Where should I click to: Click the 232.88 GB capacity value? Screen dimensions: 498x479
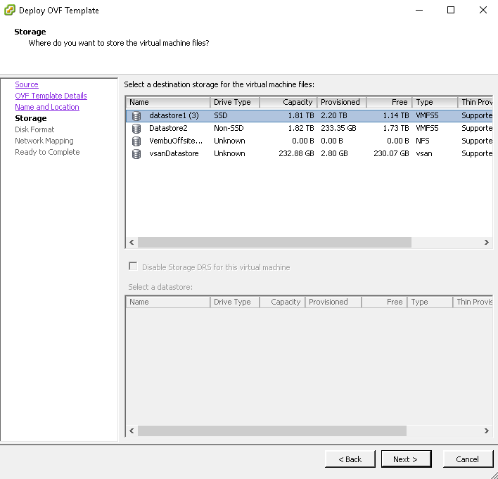pos(296,153)
